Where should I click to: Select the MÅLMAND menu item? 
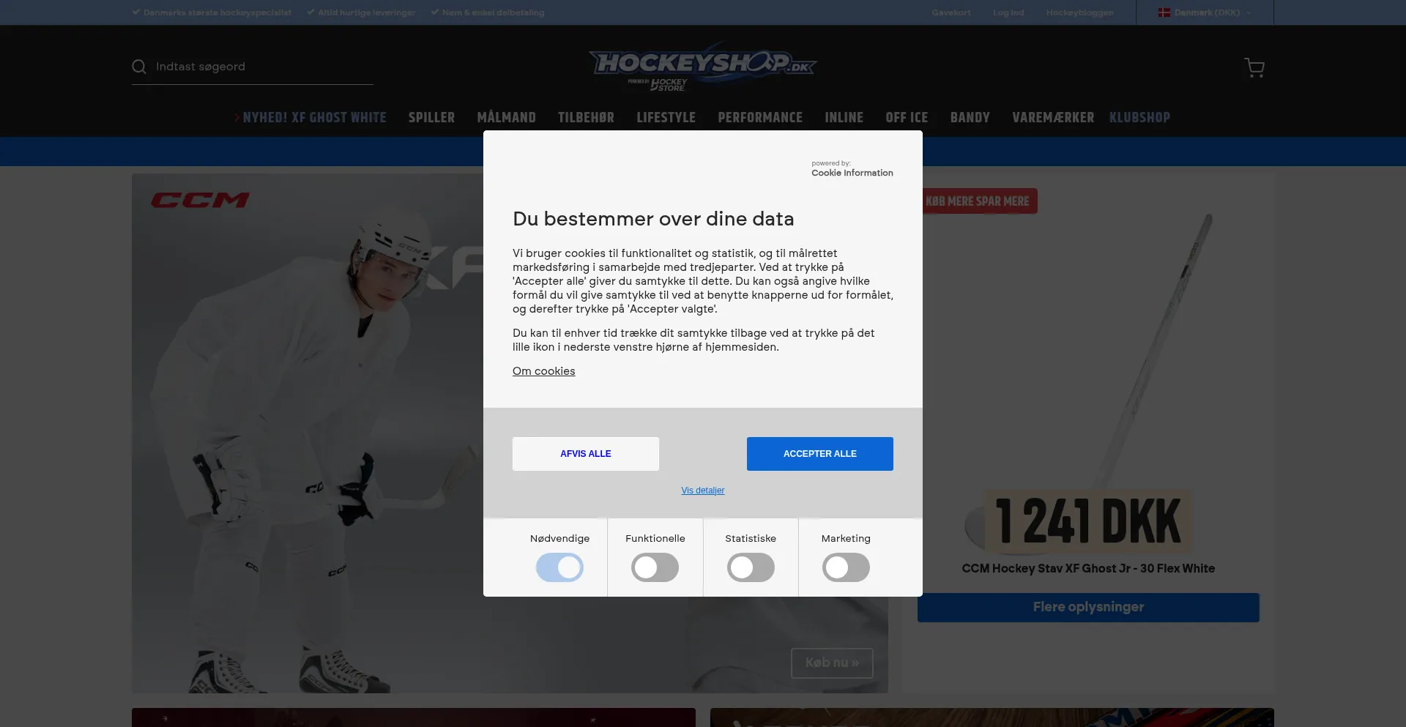click(507, 117)
